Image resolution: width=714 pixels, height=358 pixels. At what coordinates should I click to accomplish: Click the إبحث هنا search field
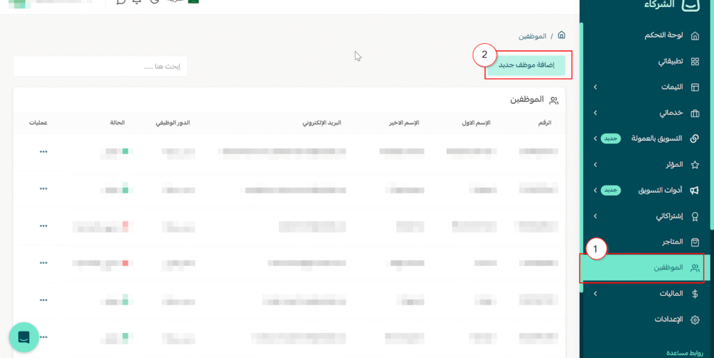[x=100, y=66]
